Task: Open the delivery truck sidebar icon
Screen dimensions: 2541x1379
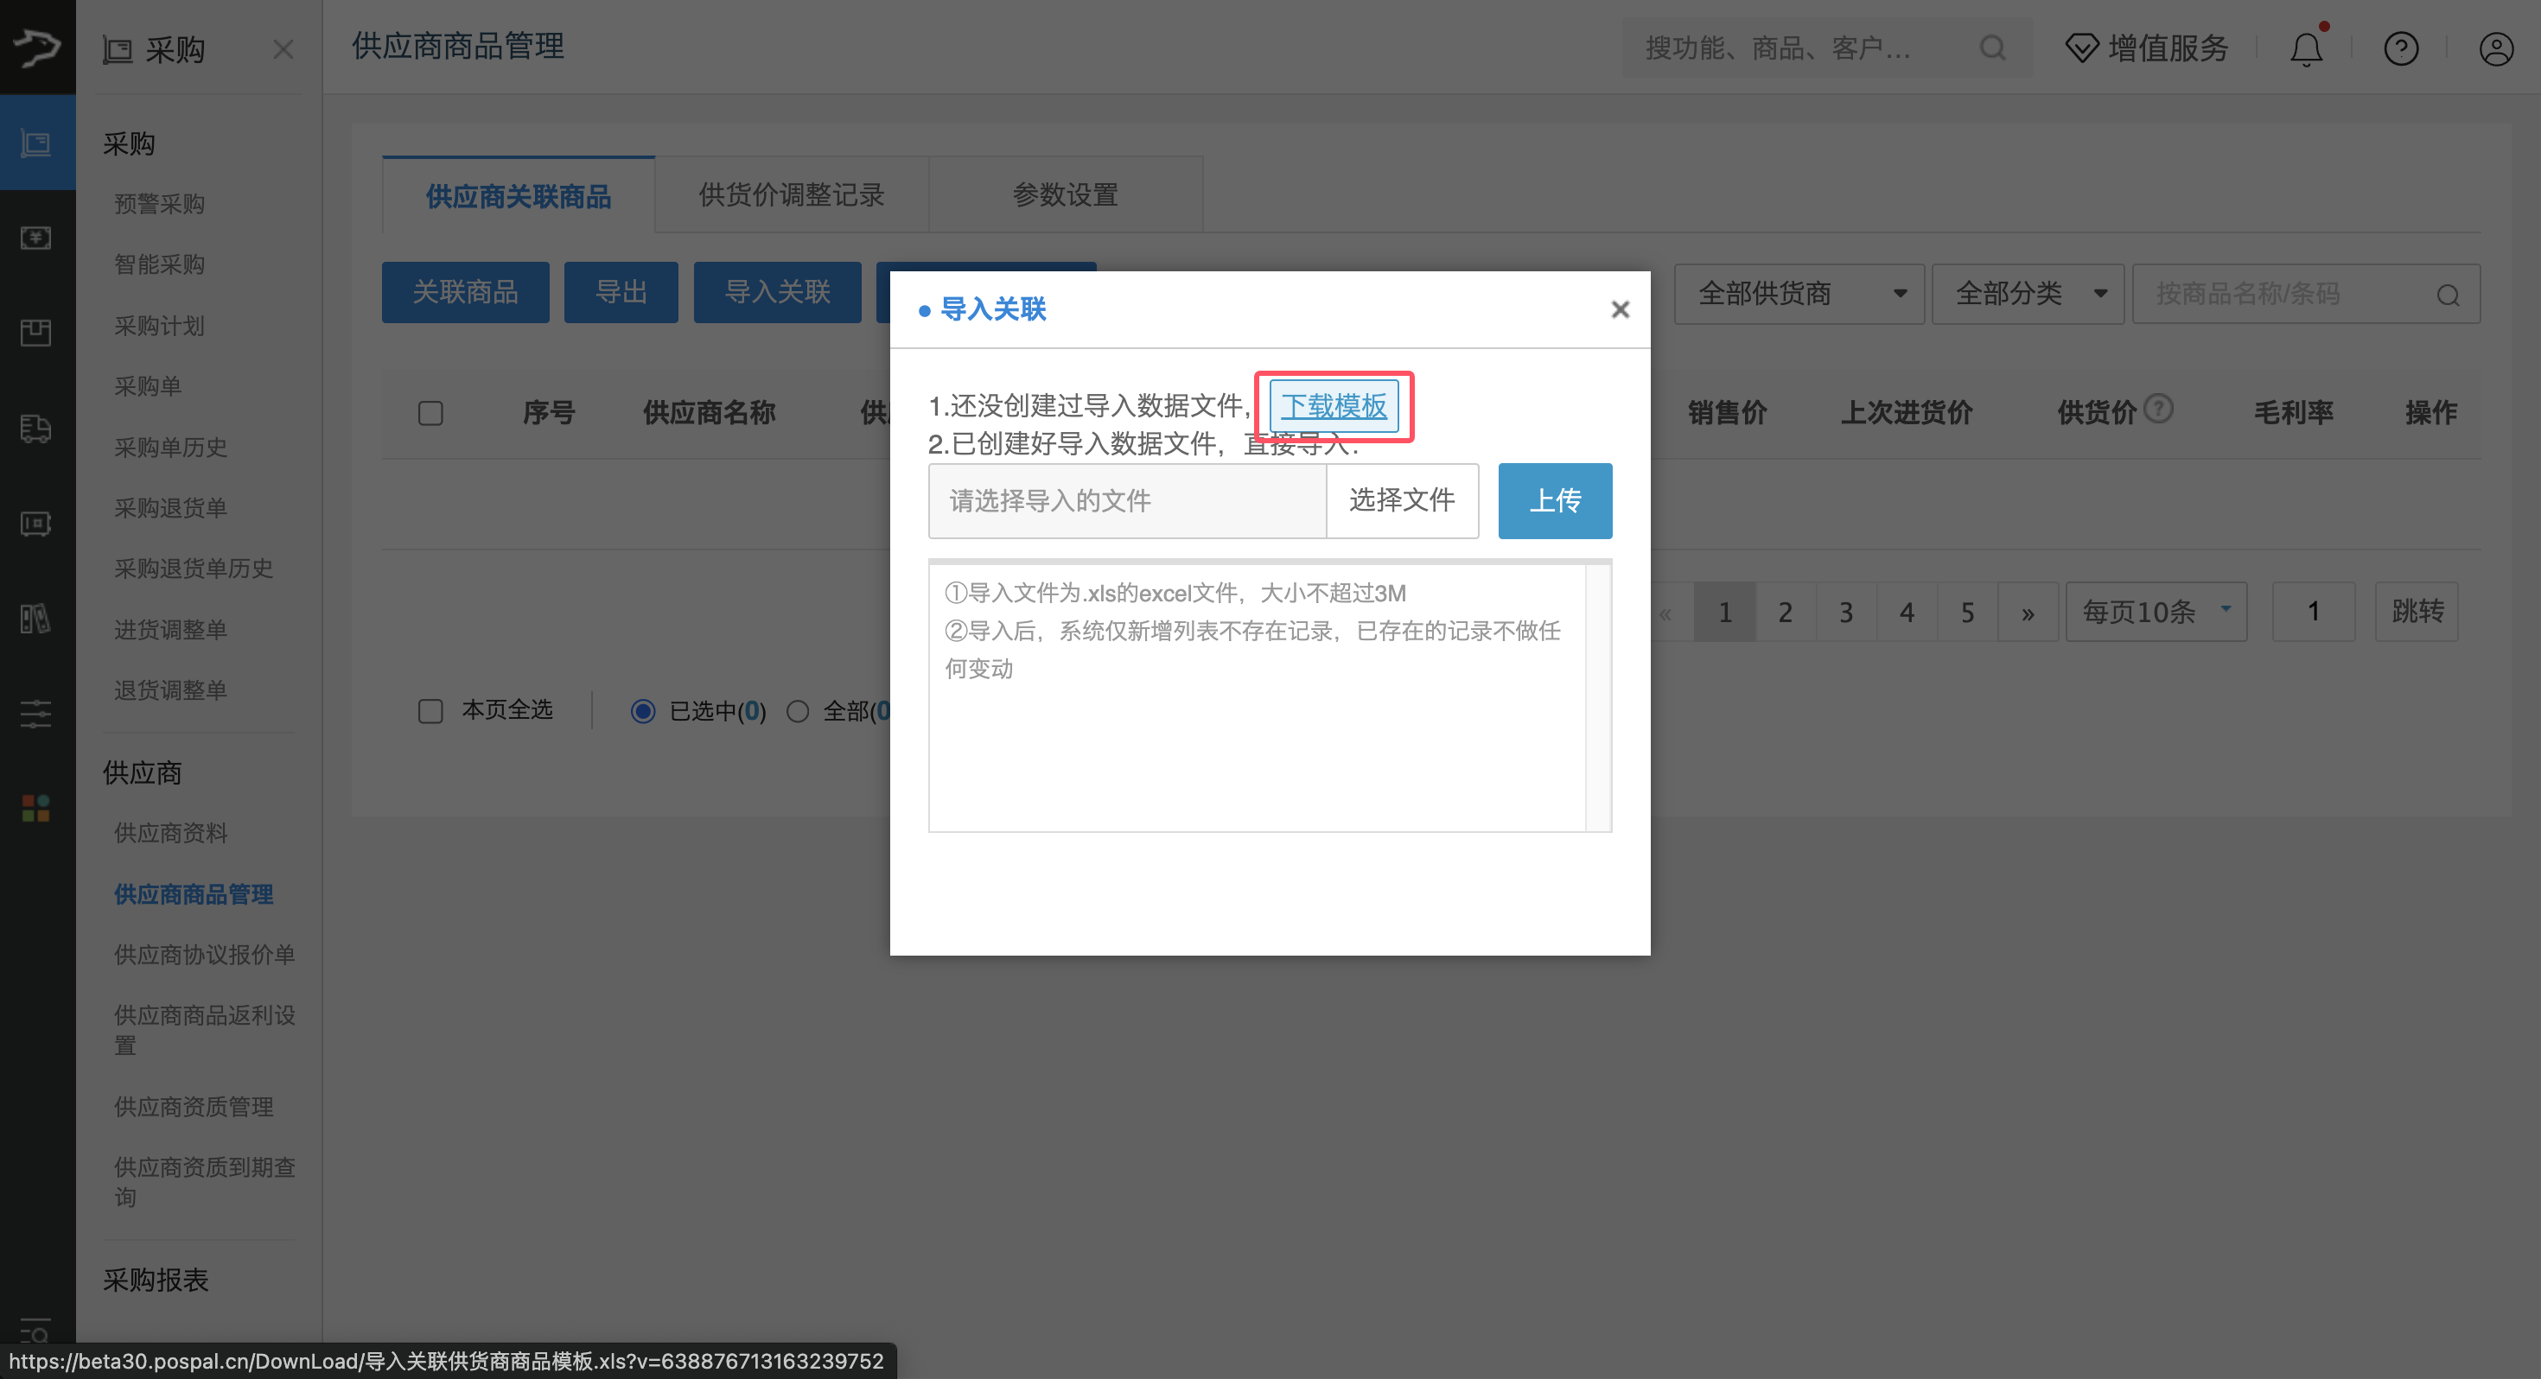Action: (x=36, y=428)
